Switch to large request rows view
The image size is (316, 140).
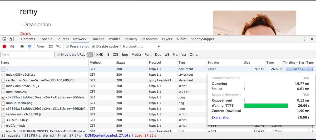tap(51, 46)
